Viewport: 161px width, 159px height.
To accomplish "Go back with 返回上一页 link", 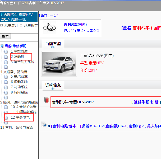I will tap(49, 16).
